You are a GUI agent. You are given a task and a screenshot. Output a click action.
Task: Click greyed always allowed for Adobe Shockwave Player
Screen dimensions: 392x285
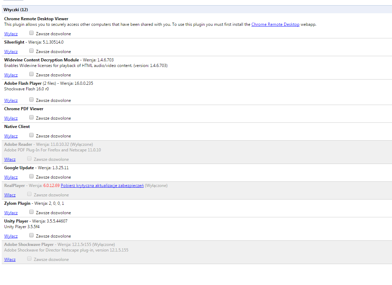point(29,259)
